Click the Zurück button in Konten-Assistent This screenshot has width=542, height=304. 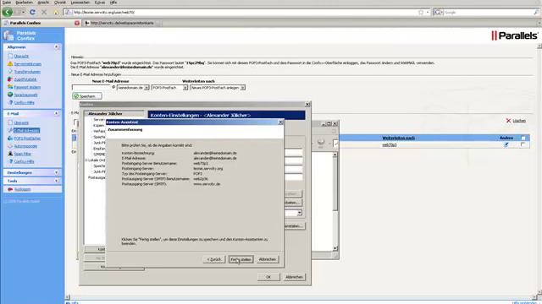(214, 259)
